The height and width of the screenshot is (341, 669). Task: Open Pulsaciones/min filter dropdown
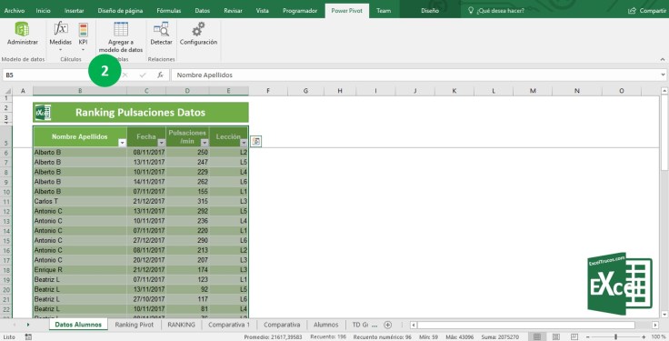(x=205, y=143)
